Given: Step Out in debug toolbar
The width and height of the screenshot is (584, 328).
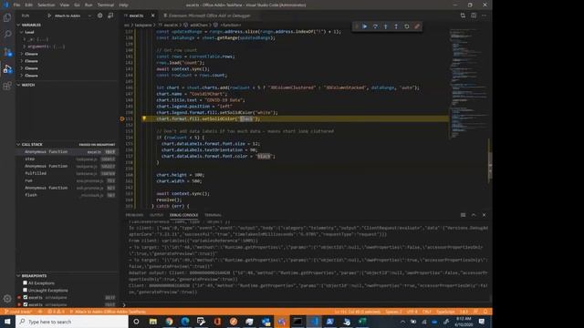Looking at the screenshot, I should pyautogui.click(x=396, y=26).
